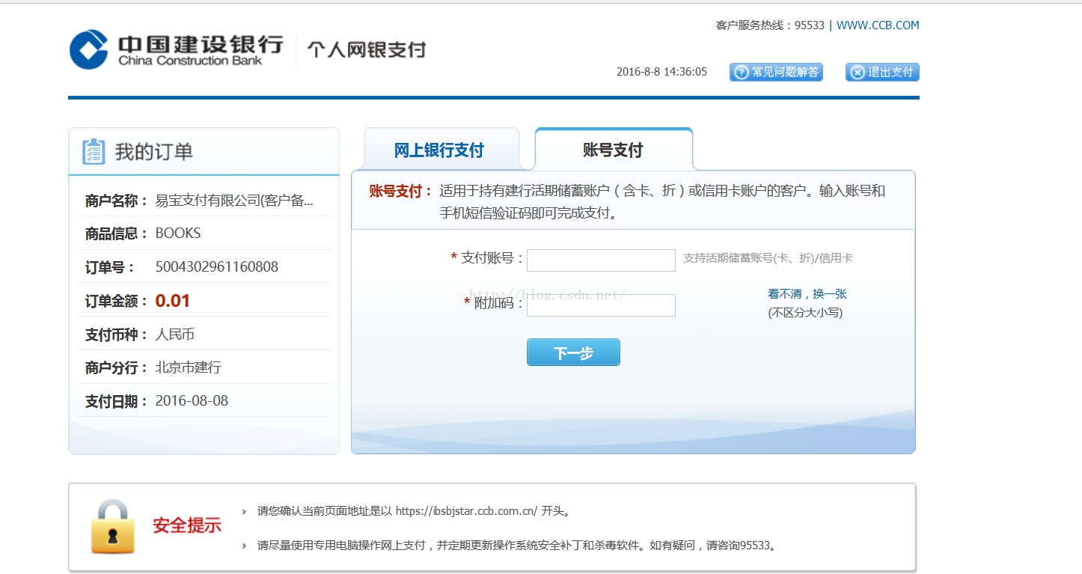The height and width of the screenshot is (574, 1082).
Task: Focus the 附加码 captcha input field
Action: point(601,305)
